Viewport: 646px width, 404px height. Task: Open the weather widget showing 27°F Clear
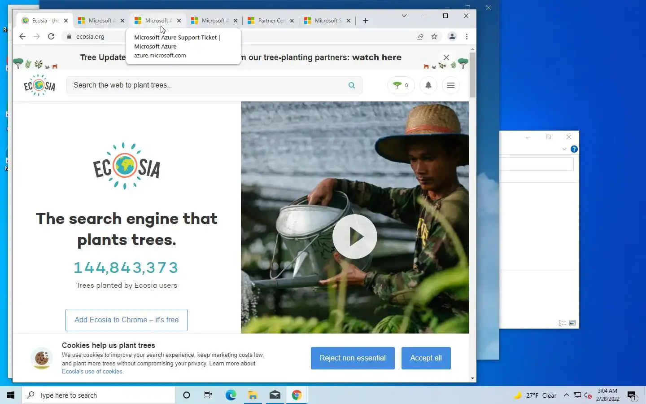pyautogui.click(x=535, y=395)
